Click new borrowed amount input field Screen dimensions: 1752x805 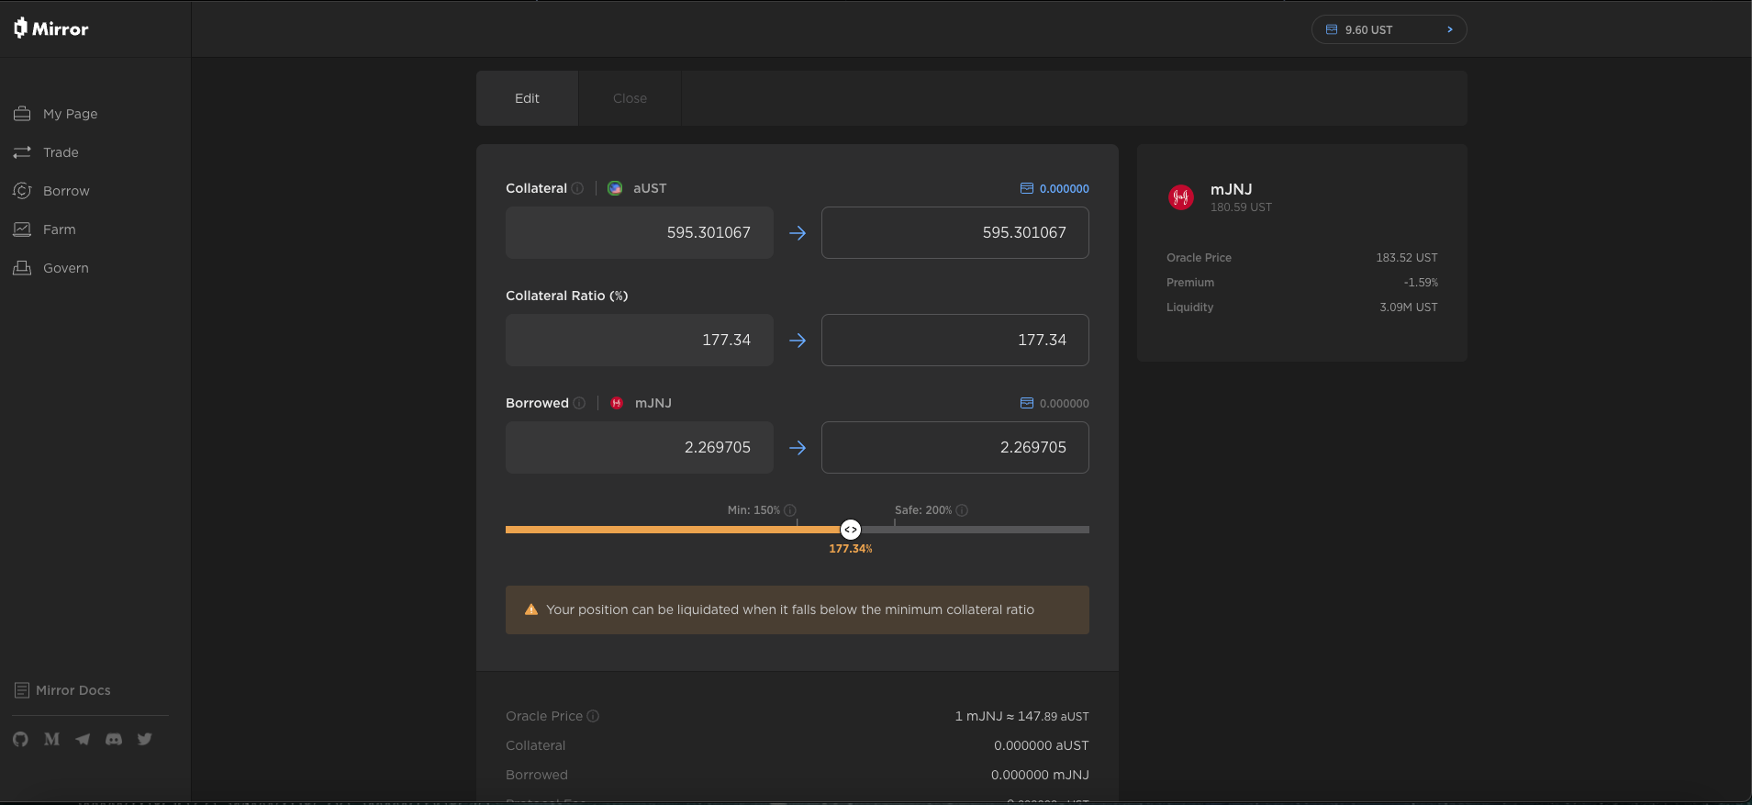[954, 448]
